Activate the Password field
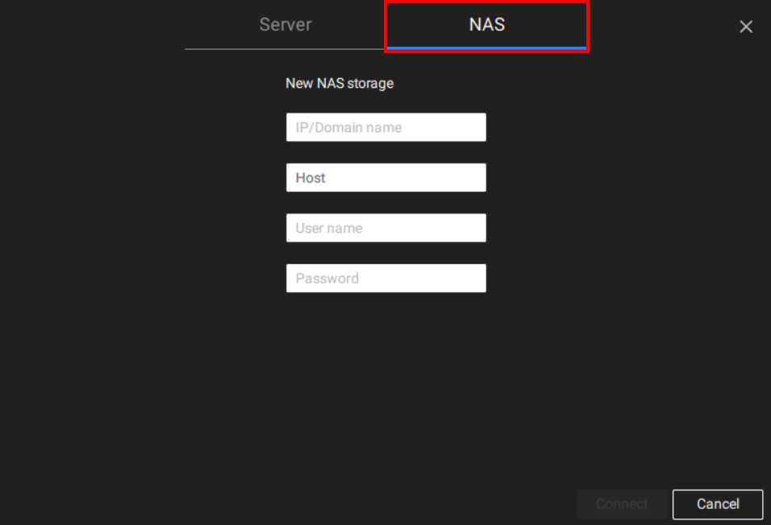Image resolution: width=771 pixels, height=525 pixels. (386, 278)
